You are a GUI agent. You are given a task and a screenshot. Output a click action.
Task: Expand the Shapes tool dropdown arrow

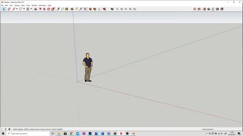pos(31,9)
